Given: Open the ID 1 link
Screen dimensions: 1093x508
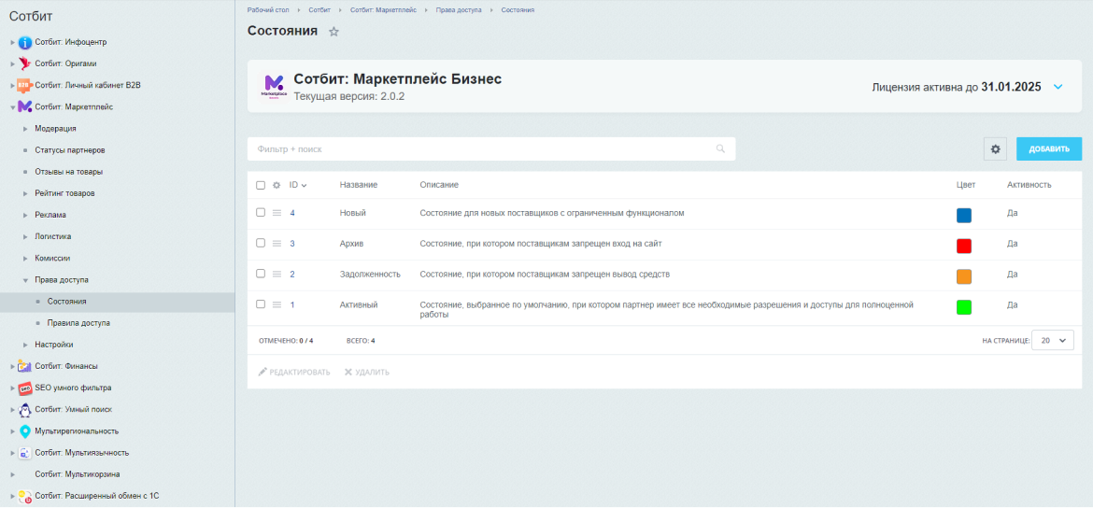Looking at the screenshot, I should point(292,304).
